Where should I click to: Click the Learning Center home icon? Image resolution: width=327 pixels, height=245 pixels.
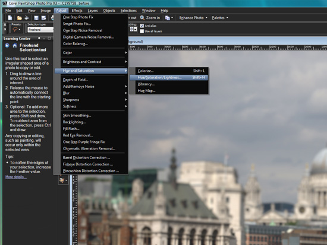[15, 45]
